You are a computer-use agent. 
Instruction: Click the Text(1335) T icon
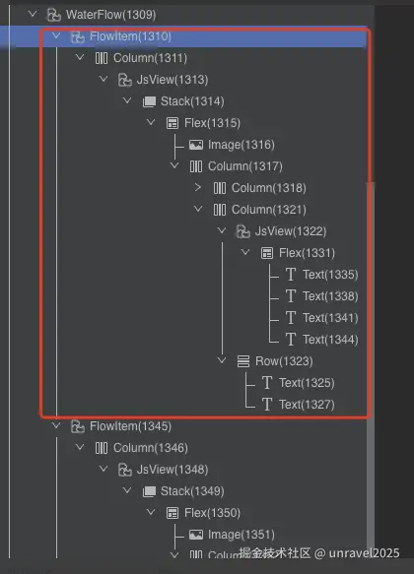point(291,275)
